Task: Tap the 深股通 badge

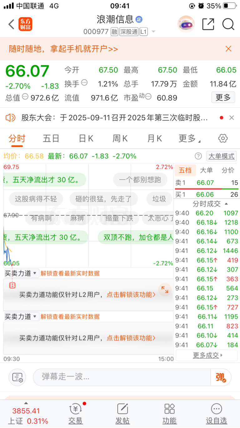Action: click(129, 32)
